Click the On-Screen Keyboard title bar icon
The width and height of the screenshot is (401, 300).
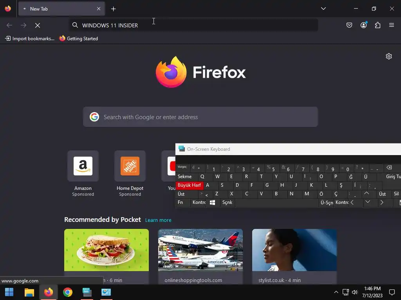click(x=182, y=149)
